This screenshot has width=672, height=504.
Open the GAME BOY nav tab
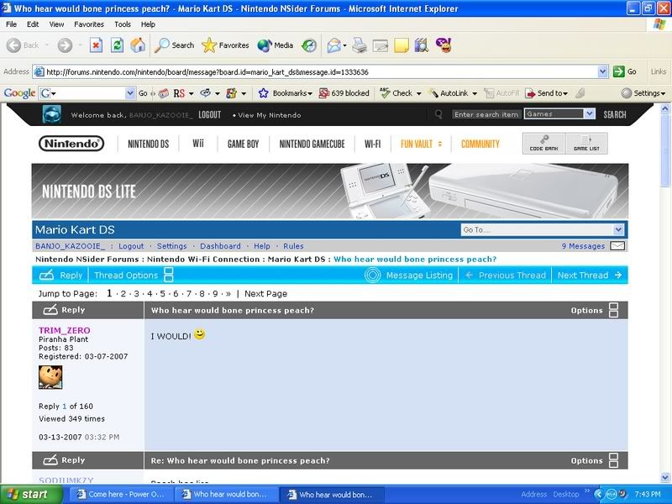(243, 144)
